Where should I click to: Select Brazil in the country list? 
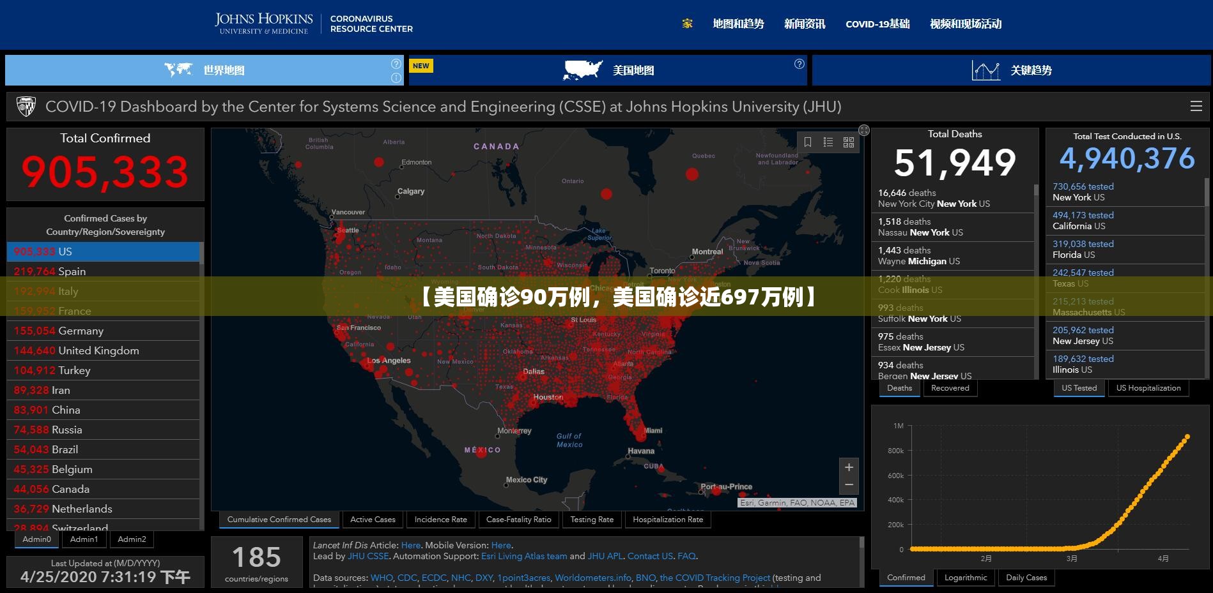tap(103, 449)
